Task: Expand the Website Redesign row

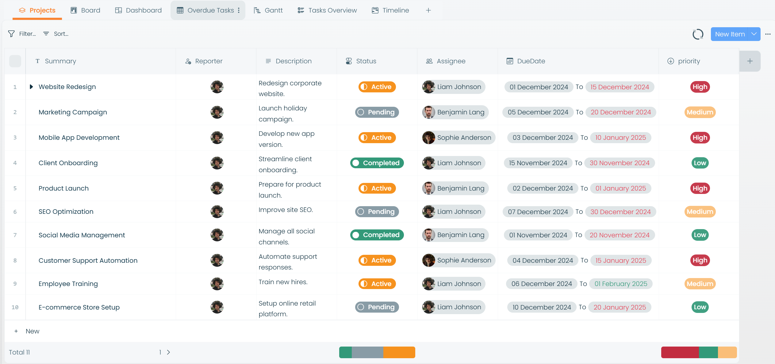Action: 31,87
